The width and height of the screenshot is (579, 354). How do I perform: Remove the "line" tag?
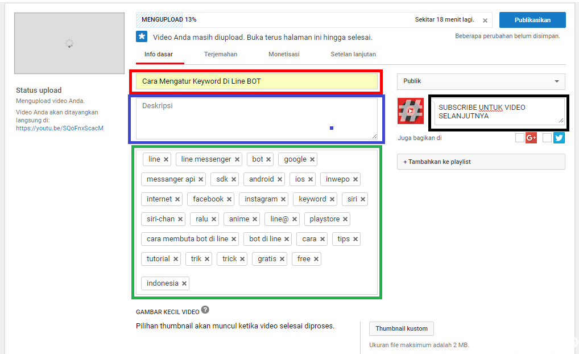(x=166, y=159)
